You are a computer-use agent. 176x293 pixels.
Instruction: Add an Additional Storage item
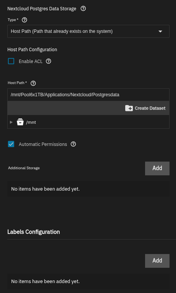pyautogui.click(x=157, y=168)
